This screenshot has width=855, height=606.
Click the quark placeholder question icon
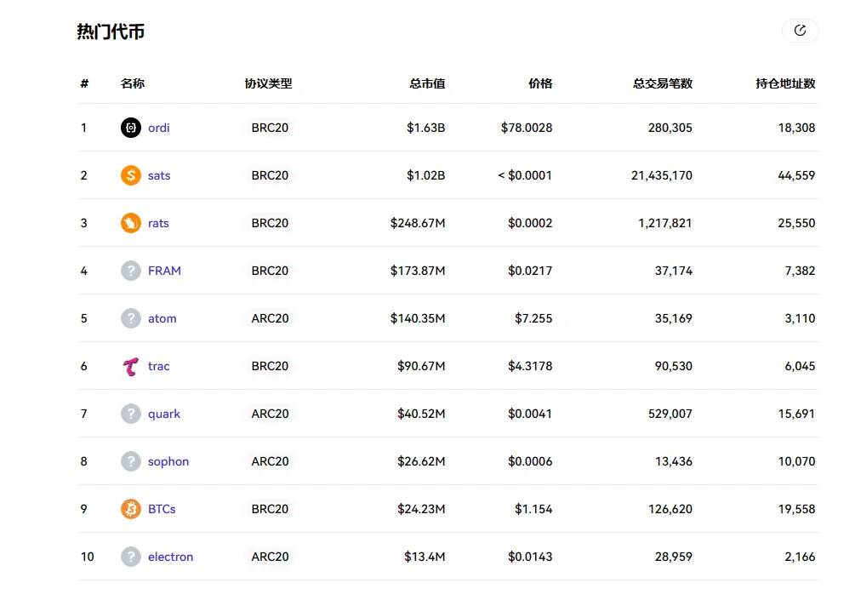point(131,414)
